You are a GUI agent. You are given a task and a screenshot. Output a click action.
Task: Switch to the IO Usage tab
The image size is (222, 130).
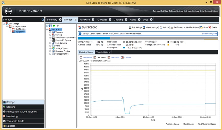[x=102, y=19]
